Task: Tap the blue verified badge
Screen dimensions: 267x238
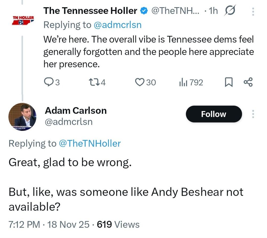Action: click(x=144, y=11)
